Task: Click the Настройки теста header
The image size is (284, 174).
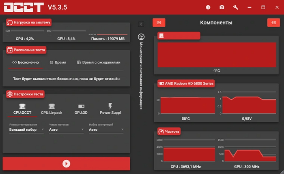Action: click(x=25, y=94)
